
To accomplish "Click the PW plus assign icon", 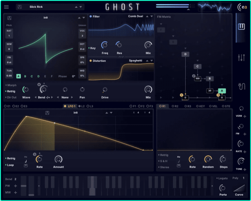I will (16, 186).
